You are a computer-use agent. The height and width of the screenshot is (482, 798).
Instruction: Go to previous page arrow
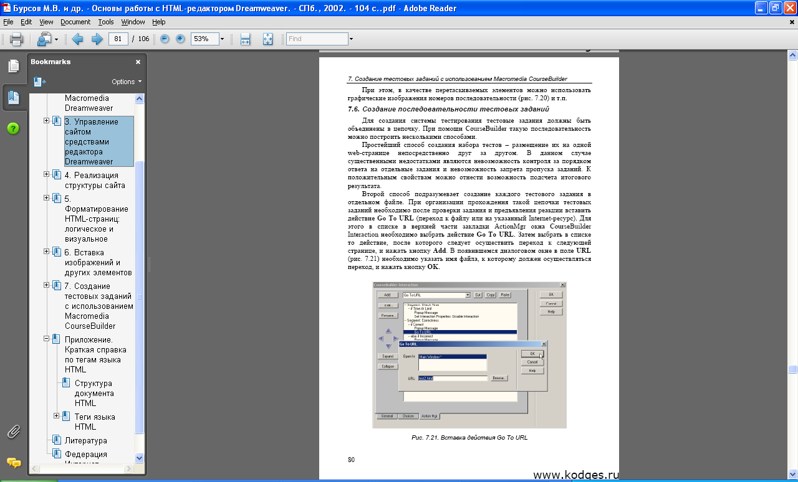78,39
